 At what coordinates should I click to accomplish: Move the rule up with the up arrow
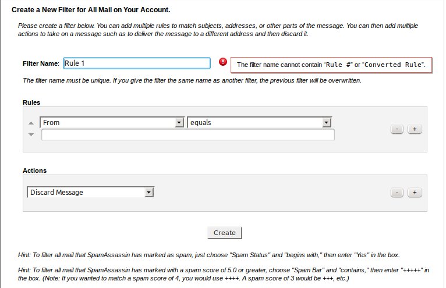31,124
